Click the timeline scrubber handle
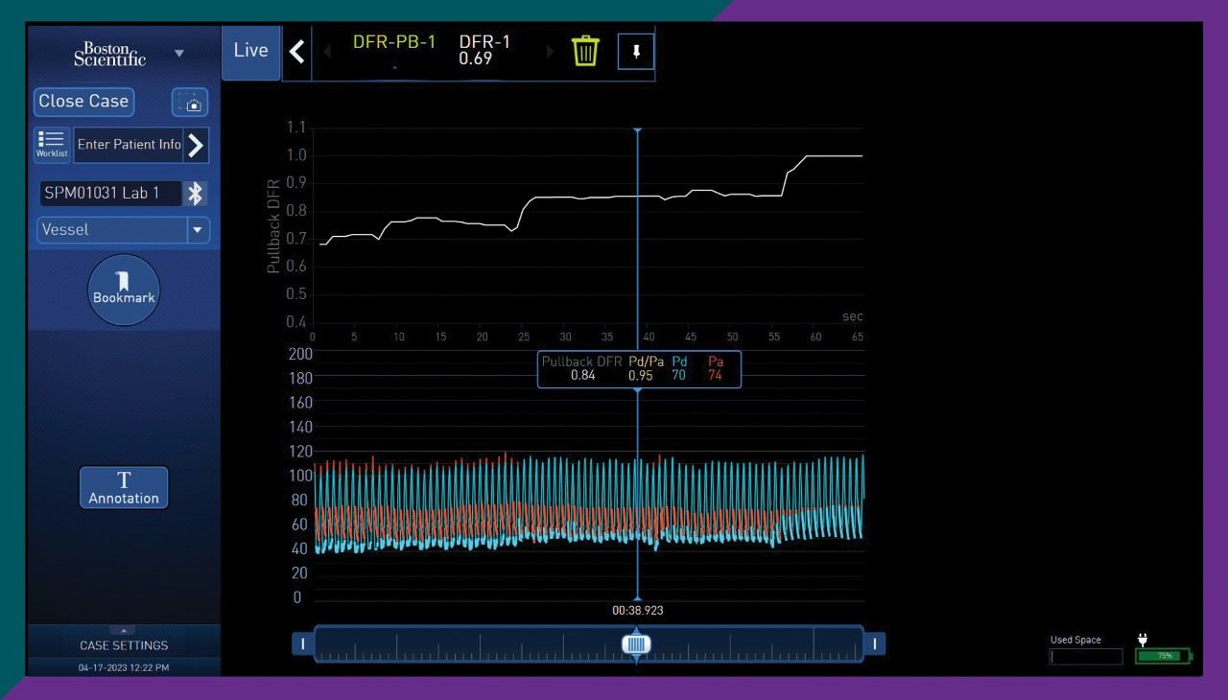This screenshot has height=700, width=1228. click(x=636, y=643)
